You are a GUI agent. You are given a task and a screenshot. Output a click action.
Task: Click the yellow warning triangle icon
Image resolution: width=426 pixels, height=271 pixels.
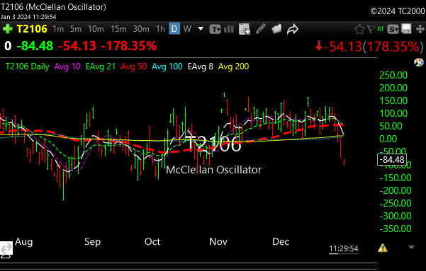(383, 248)
